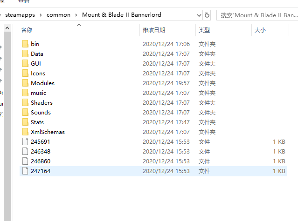This screenshot has height=221, width=298.
Task: Focus the search Mount & Blade II field
Action: [x=257, y=15]
